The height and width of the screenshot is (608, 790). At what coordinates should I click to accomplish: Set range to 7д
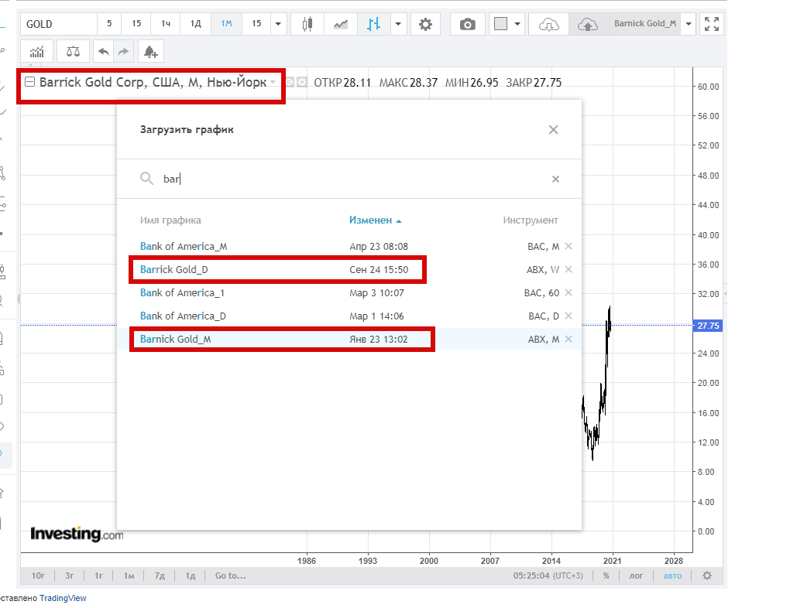coord(160,576)
